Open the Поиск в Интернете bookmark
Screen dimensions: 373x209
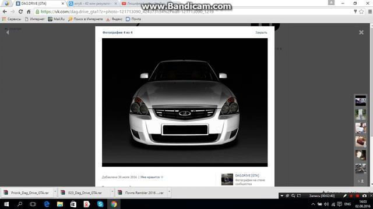(86, 19)
